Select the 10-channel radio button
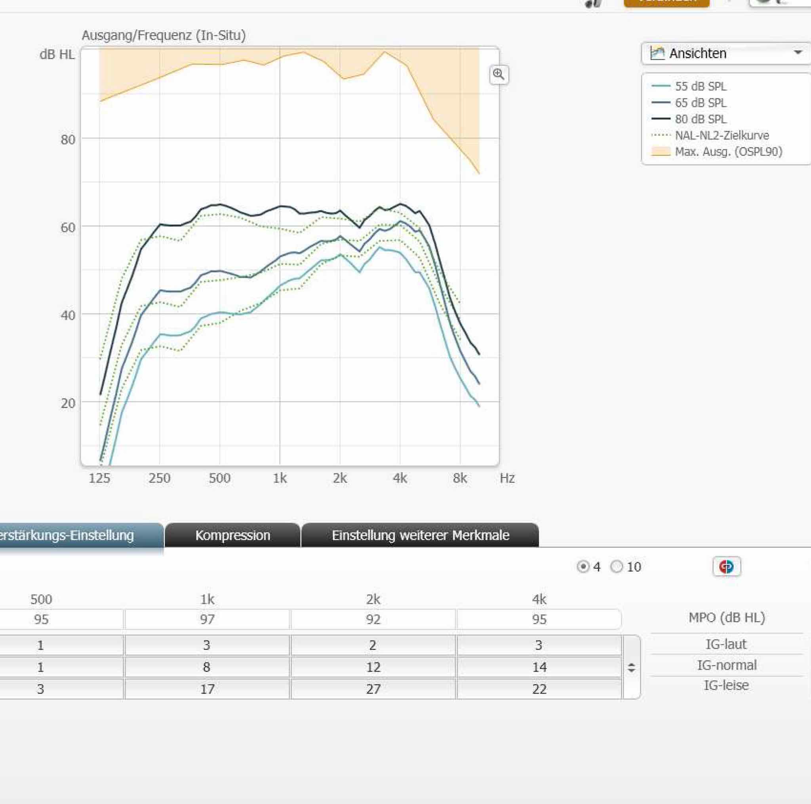Image resolution: width=811 pixels, height=804 pixels. pyautogui.click(x=616, y=567)
